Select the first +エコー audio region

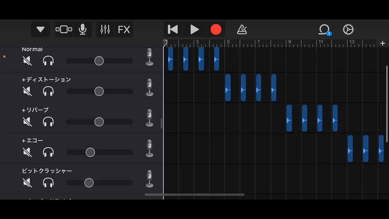(x=350, y=148)
